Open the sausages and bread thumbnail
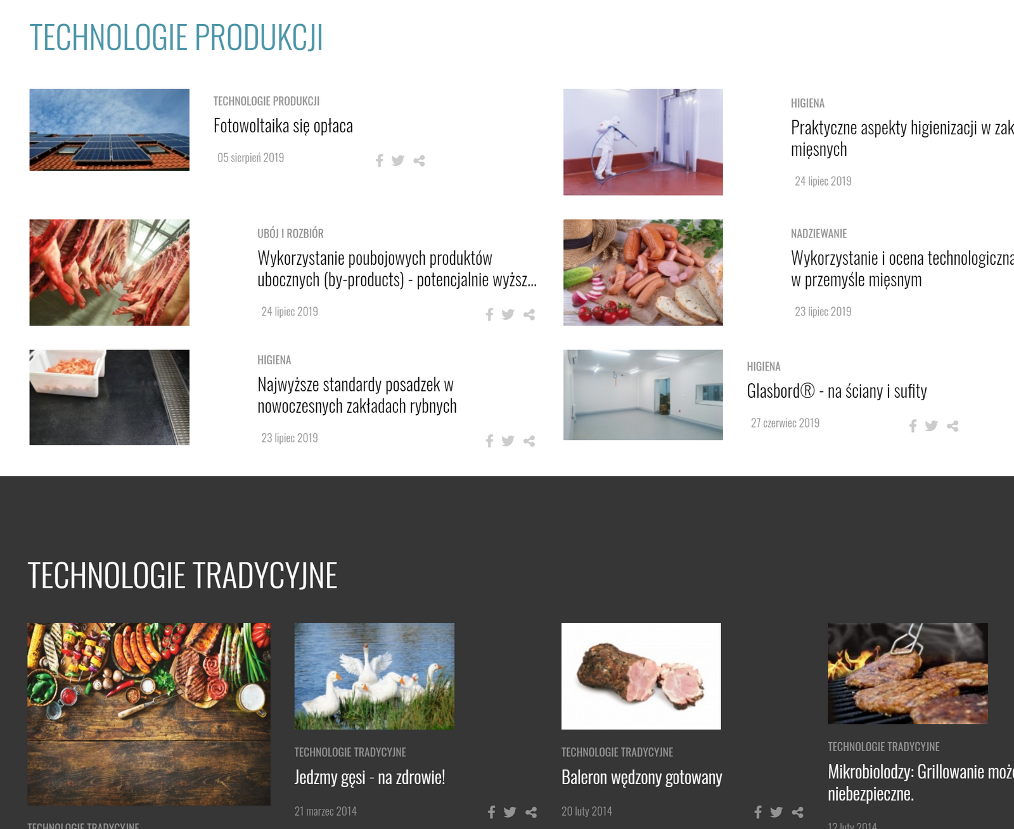 [x=643, y=273]
